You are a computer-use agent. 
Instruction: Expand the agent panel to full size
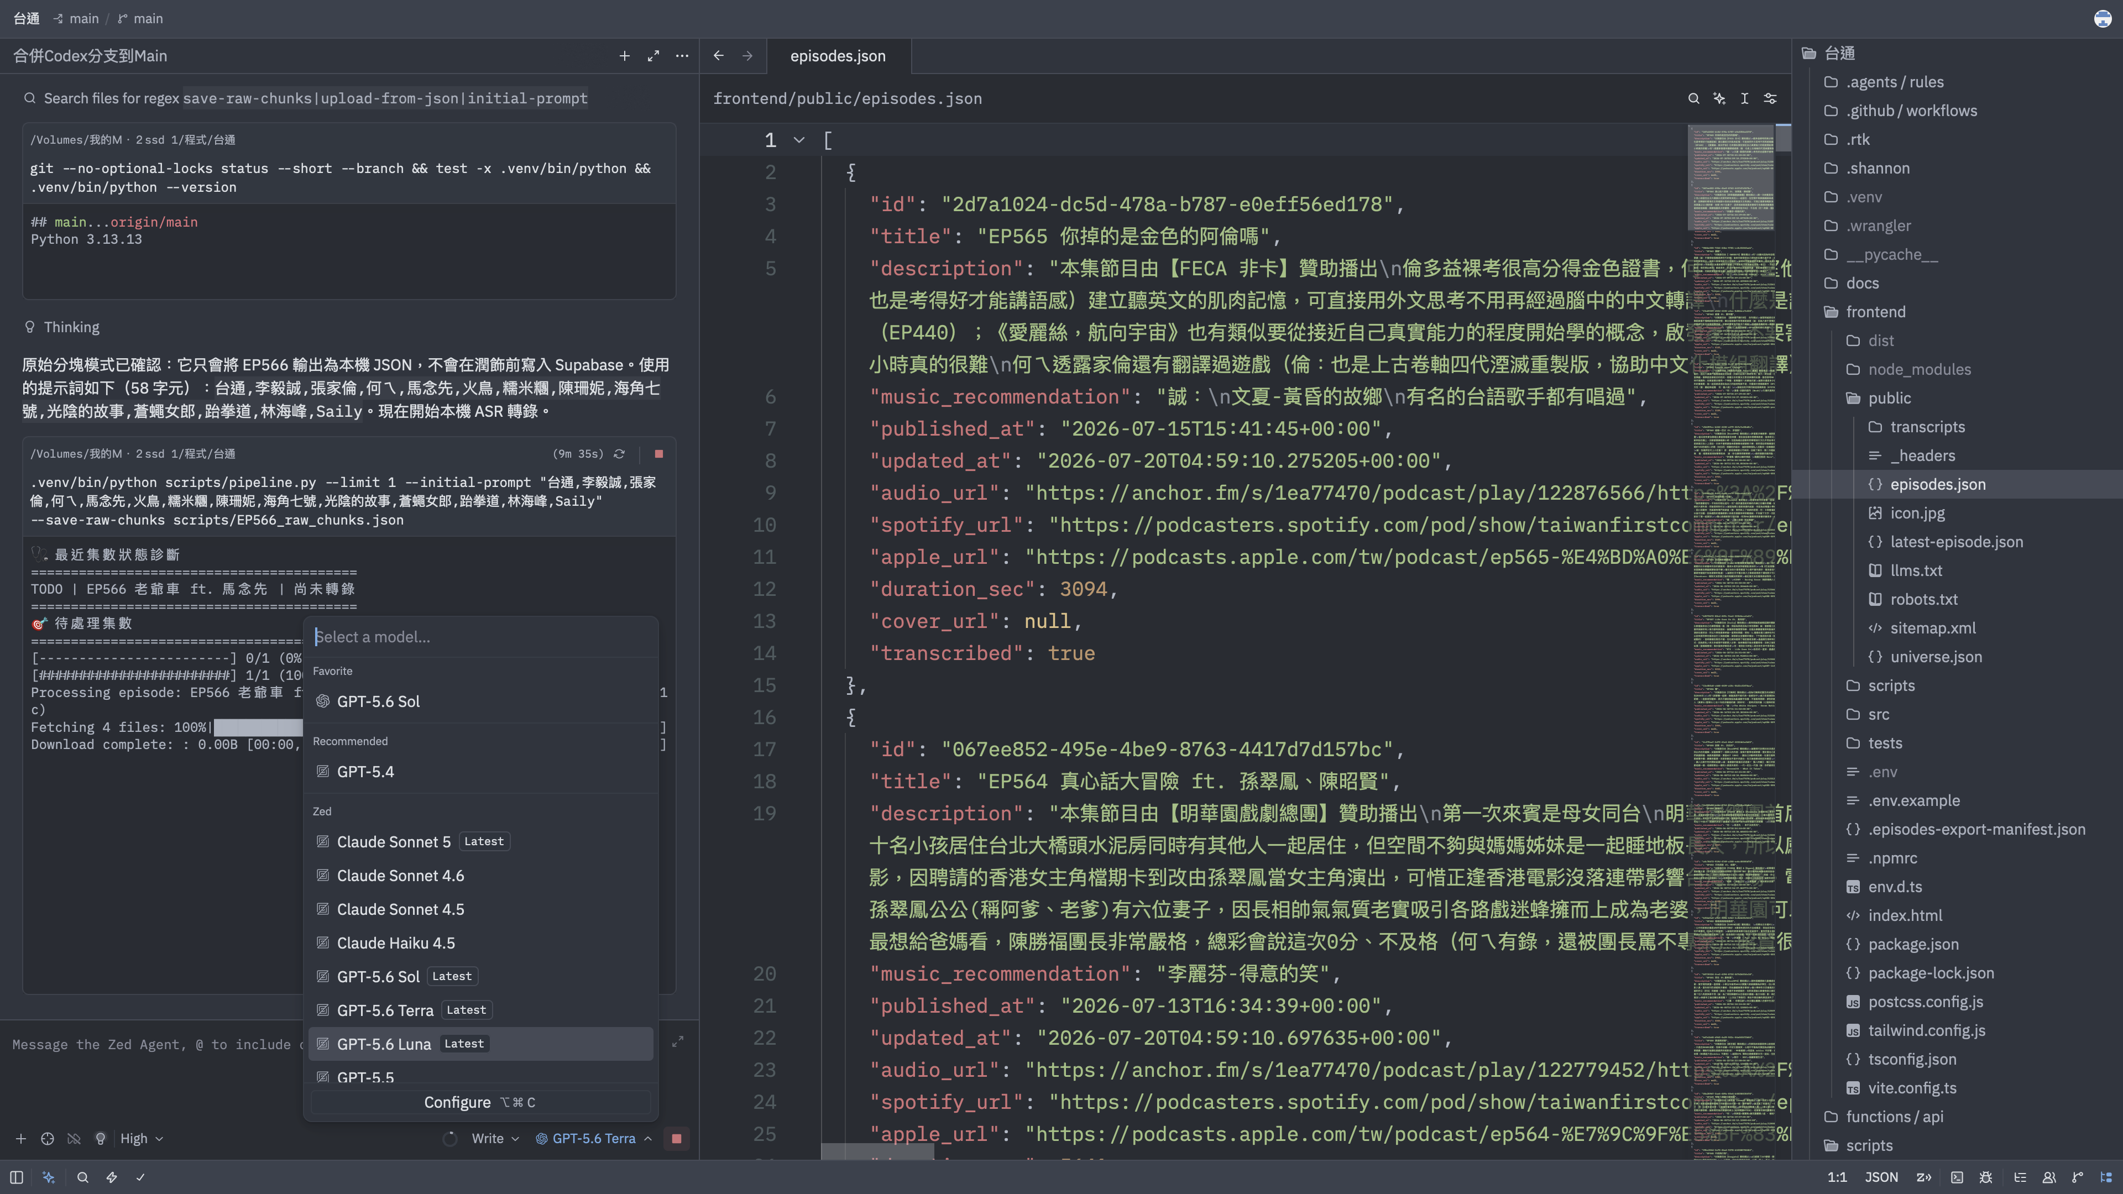click(653, 56)
